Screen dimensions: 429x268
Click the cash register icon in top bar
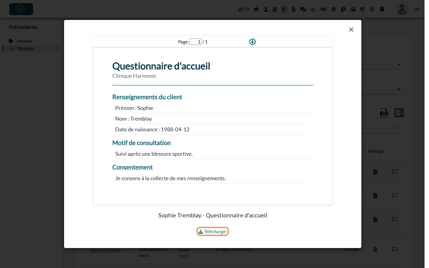tap(353, 9)
